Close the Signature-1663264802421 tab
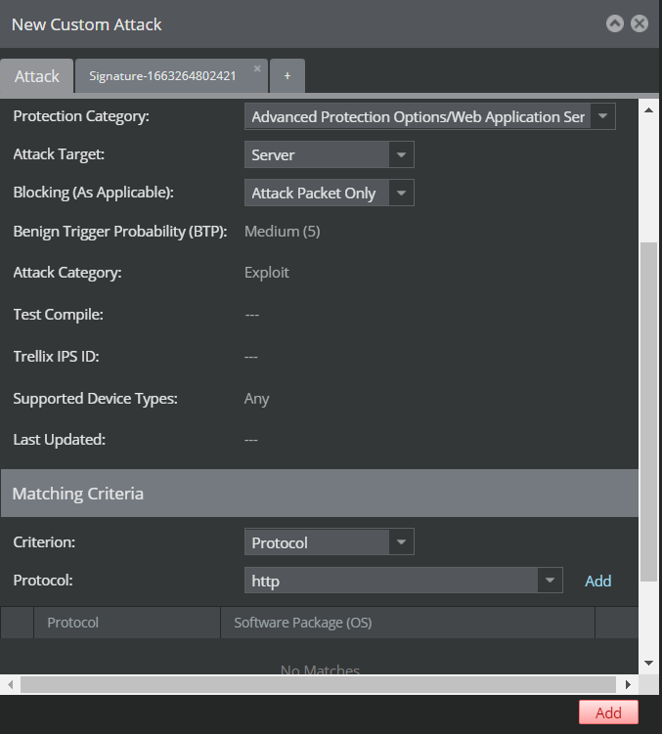This screenshot has height=734, width=662. click(x=257, y=68)
